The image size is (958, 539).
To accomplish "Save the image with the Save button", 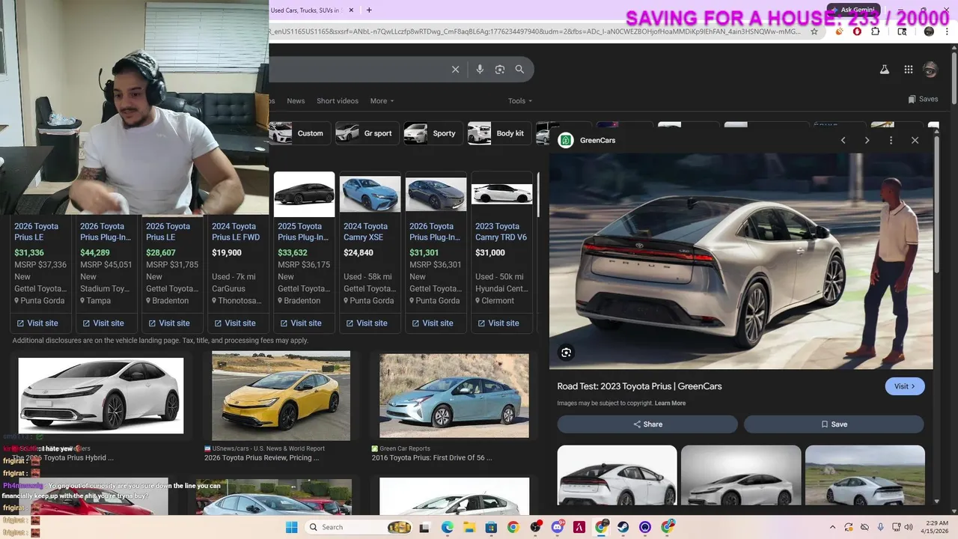I will [x=834, y=424].
